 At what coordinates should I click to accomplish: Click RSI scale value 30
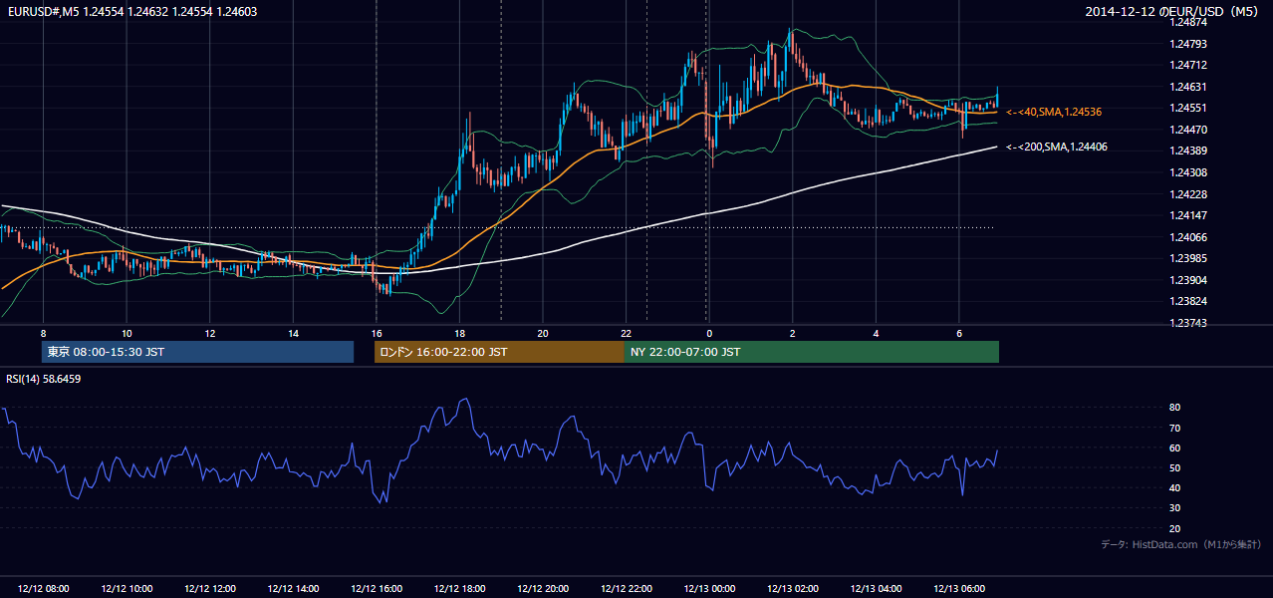[x=1174, y=508]
